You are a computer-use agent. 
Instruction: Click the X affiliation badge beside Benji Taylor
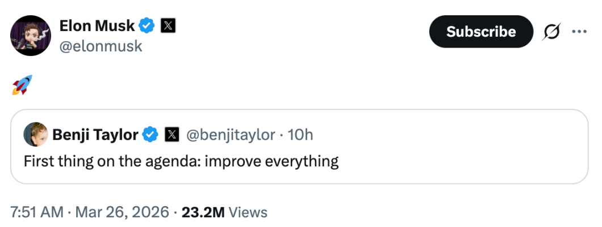pyautogui.click(x=172, y=135)
